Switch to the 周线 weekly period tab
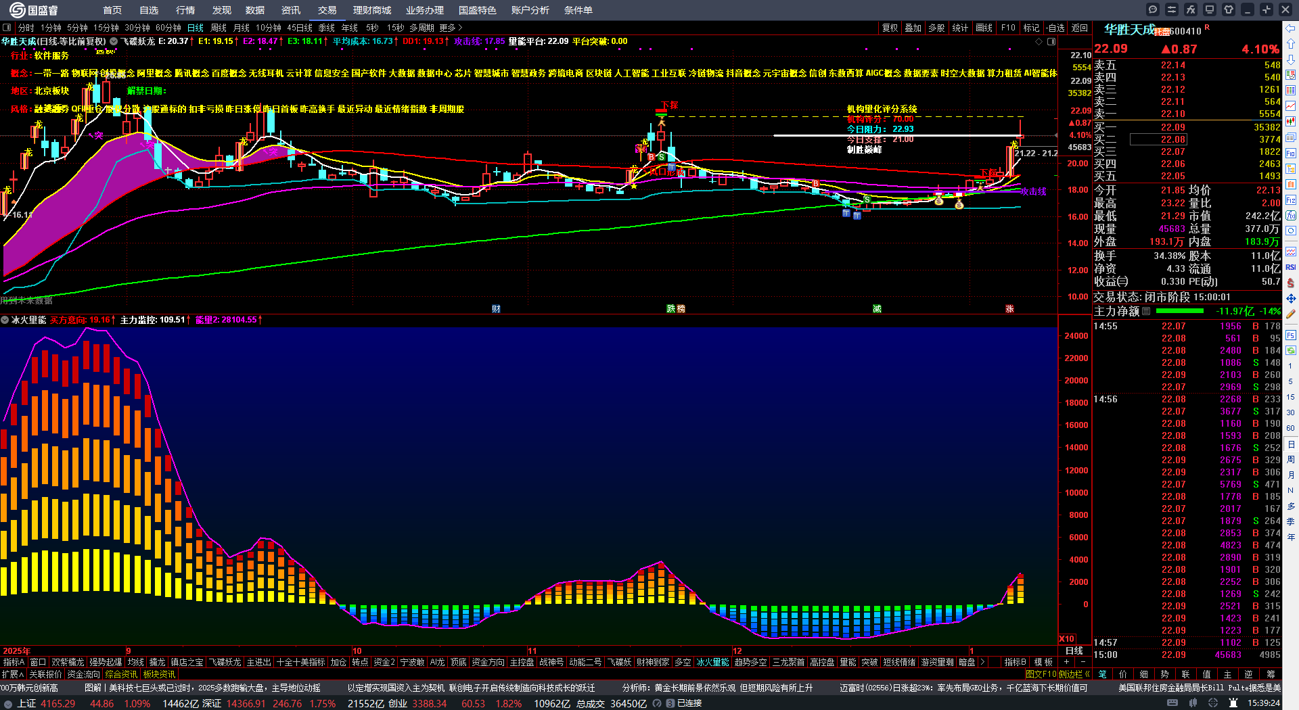 (219, 28)
